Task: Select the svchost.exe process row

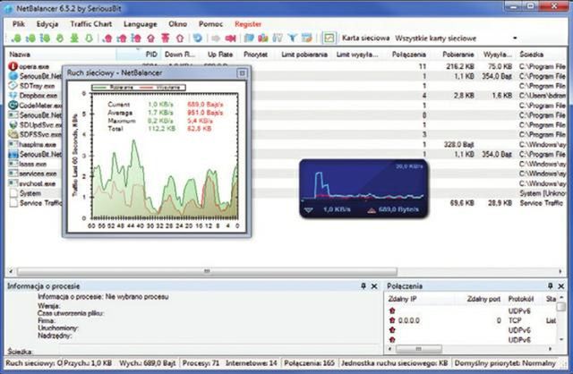Action: pos(286,183)
